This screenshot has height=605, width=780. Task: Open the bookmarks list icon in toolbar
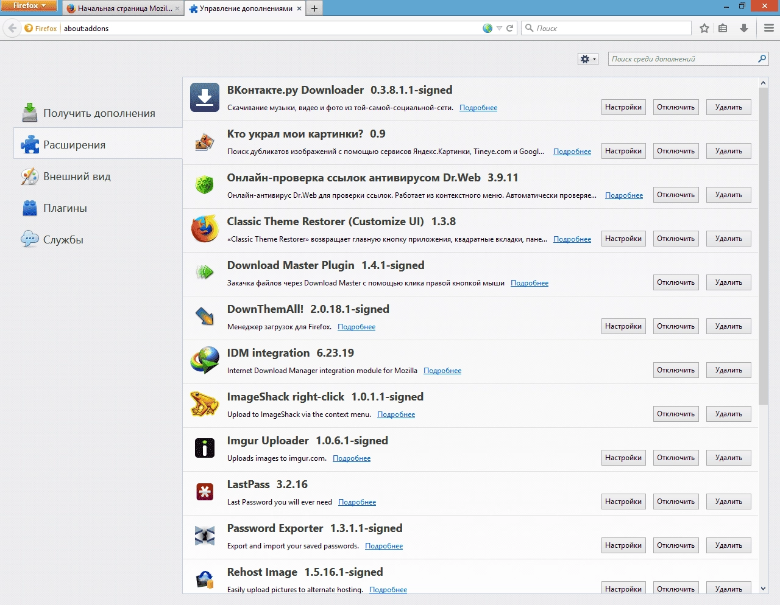pyautogui.click(x=723, y=28)
